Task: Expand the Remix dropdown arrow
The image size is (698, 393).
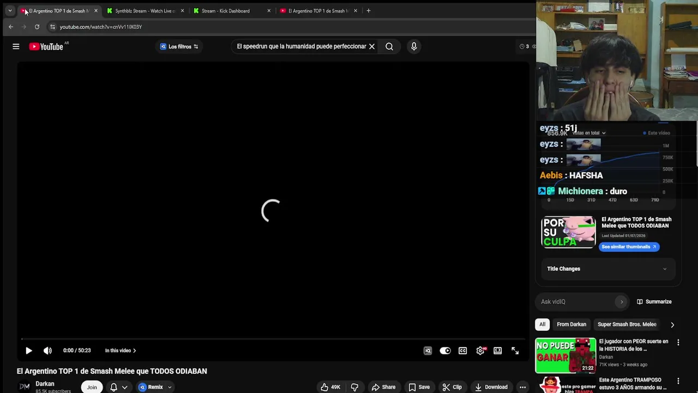Action: tap(170, 387)
